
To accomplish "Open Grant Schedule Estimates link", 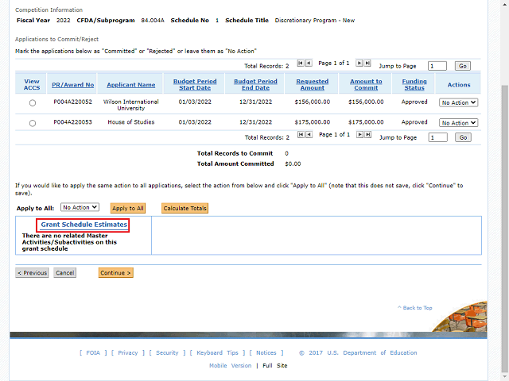I will [84, 225].
